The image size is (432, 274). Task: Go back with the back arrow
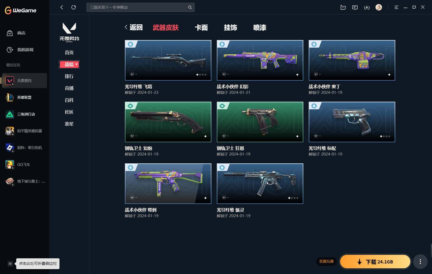[x=62, y=7]
